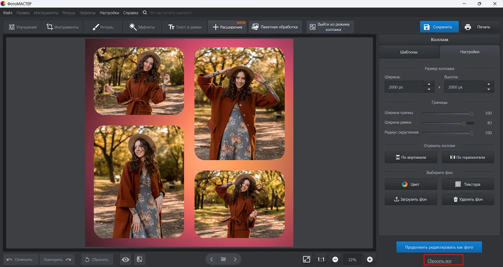This screenshot has width=503, height=267.
Task: Decrease collage Высота with down arrow
Action: (488, 90)
